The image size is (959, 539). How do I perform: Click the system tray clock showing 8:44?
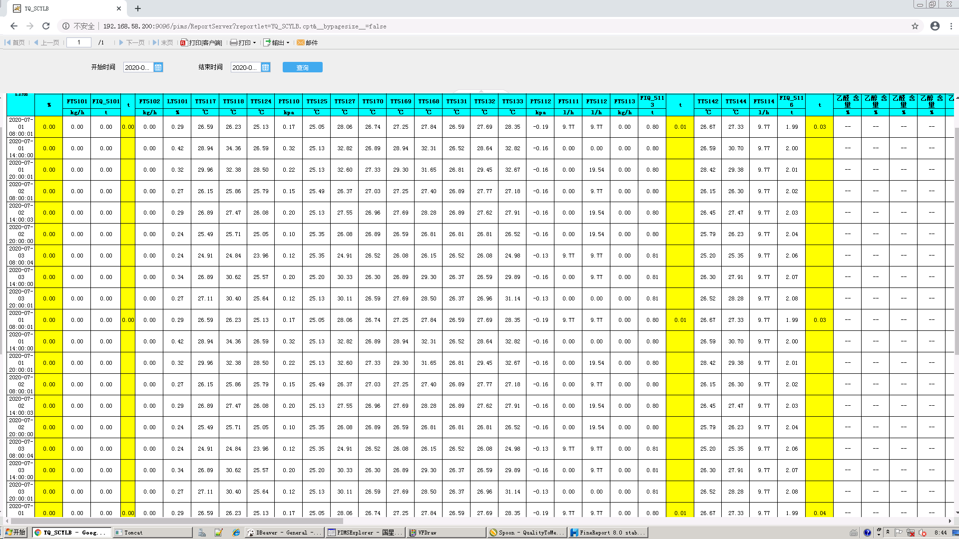[941, 533]
